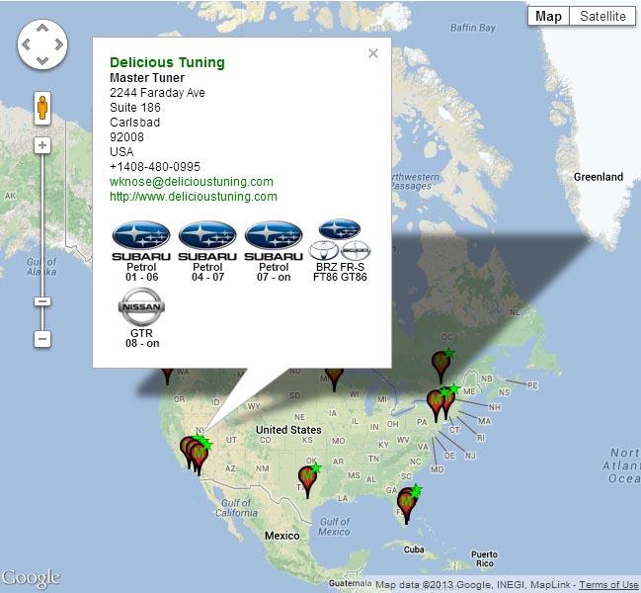The width and height of the screenshot is (641, 593).
Task: Close the Delicious Tuning info window
Action: [373, 53]
